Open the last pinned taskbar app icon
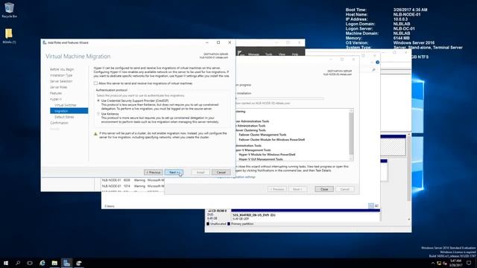Viewport: 477px width, 268px height. (79, 263)
